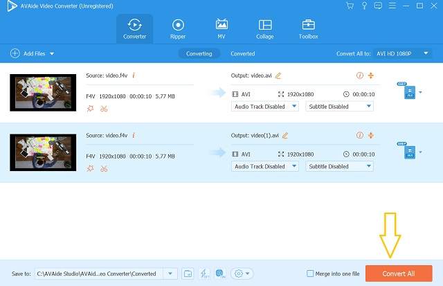Screen dimensions: 443x286
Task: Click the AVI format icon for video.avi
Action: coord(410,92)
